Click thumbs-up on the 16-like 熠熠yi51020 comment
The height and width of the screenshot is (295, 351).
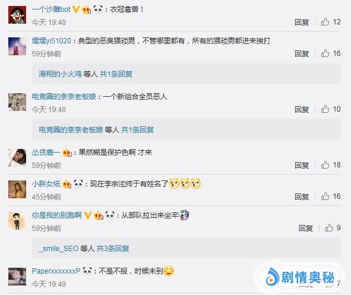click(325, 53)
